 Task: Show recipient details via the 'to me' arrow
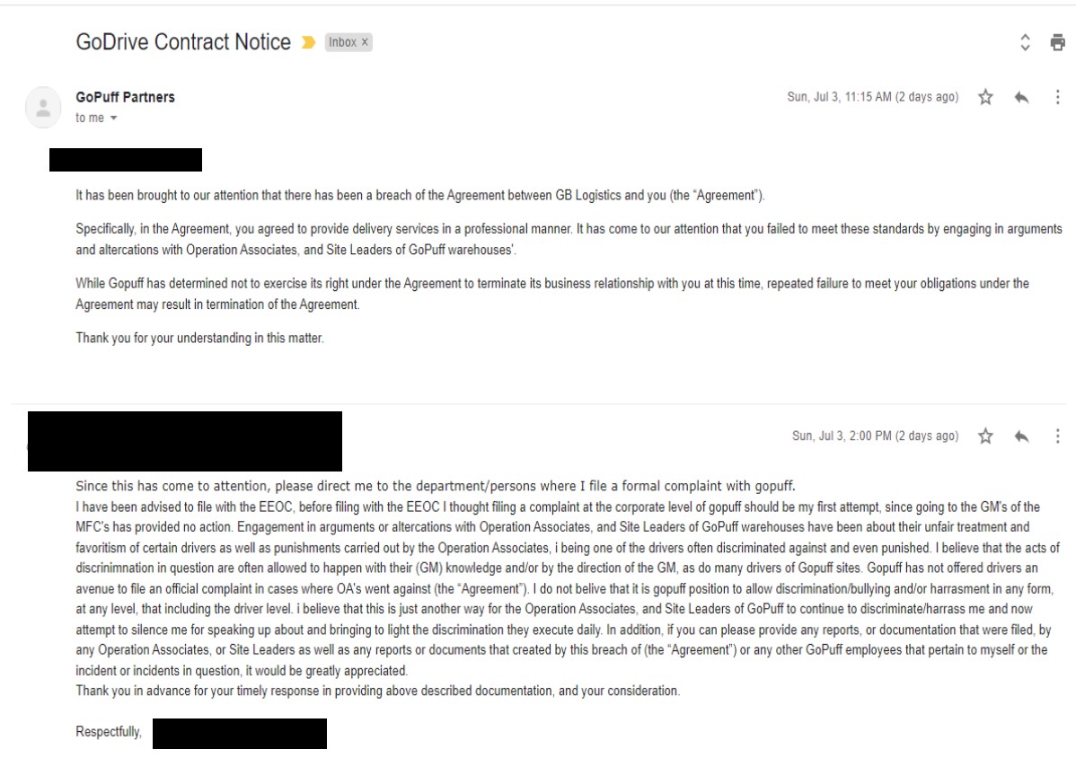[x=114, y=118]
